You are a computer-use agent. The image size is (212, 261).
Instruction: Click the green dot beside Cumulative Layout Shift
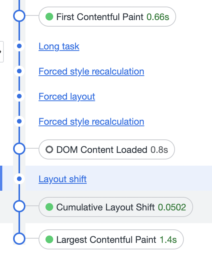[49, 207]
